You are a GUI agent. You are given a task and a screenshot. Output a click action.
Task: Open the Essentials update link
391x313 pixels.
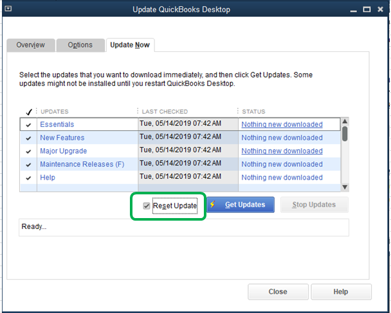[57, 124]
